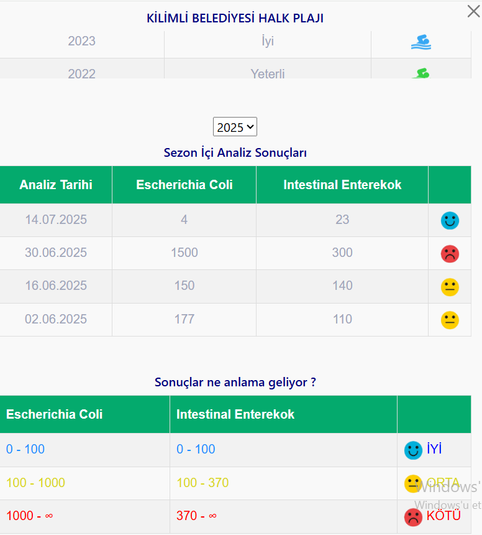Click the yellow neutral face for 02.06.2025
Viewport: 482px width, 535px height.
[x=450, y=320]
